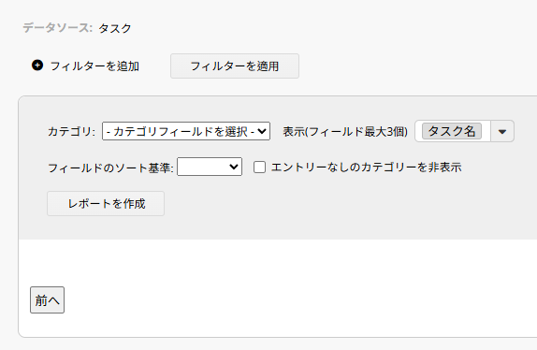
Task: Click the エントリーなしのカテゴリーを非表示 label text
Action: (366, 168)
